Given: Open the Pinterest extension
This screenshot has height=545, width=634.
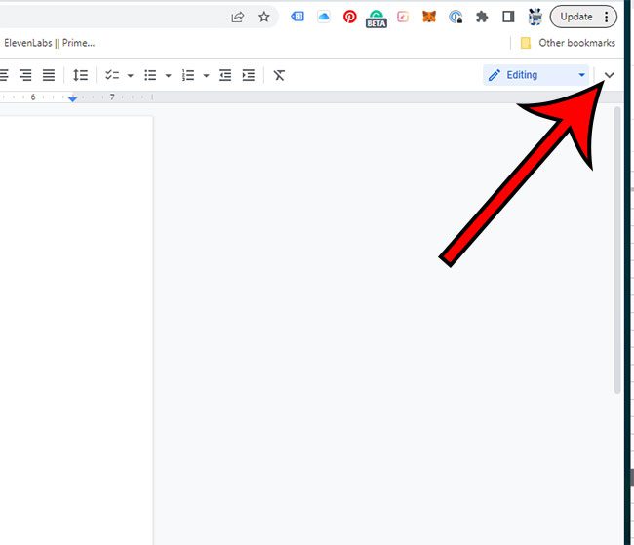Looking at the screenshot, I should pos(350,17).
